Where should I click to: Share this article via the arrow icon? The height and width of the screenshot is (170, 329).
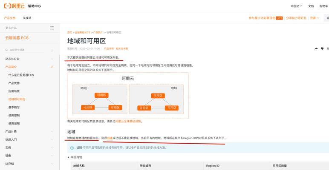coord(316,48)
